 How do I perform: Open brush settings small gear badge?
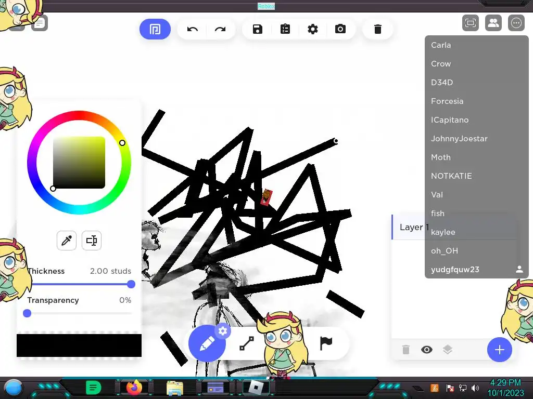[x=223, y=331]
